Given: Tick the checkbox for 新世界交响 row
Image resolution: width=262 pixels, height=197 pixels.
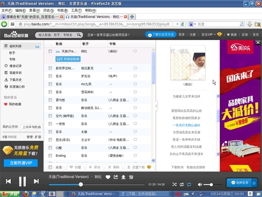Looking at the screenshot, I should click(x=50, y=68).
